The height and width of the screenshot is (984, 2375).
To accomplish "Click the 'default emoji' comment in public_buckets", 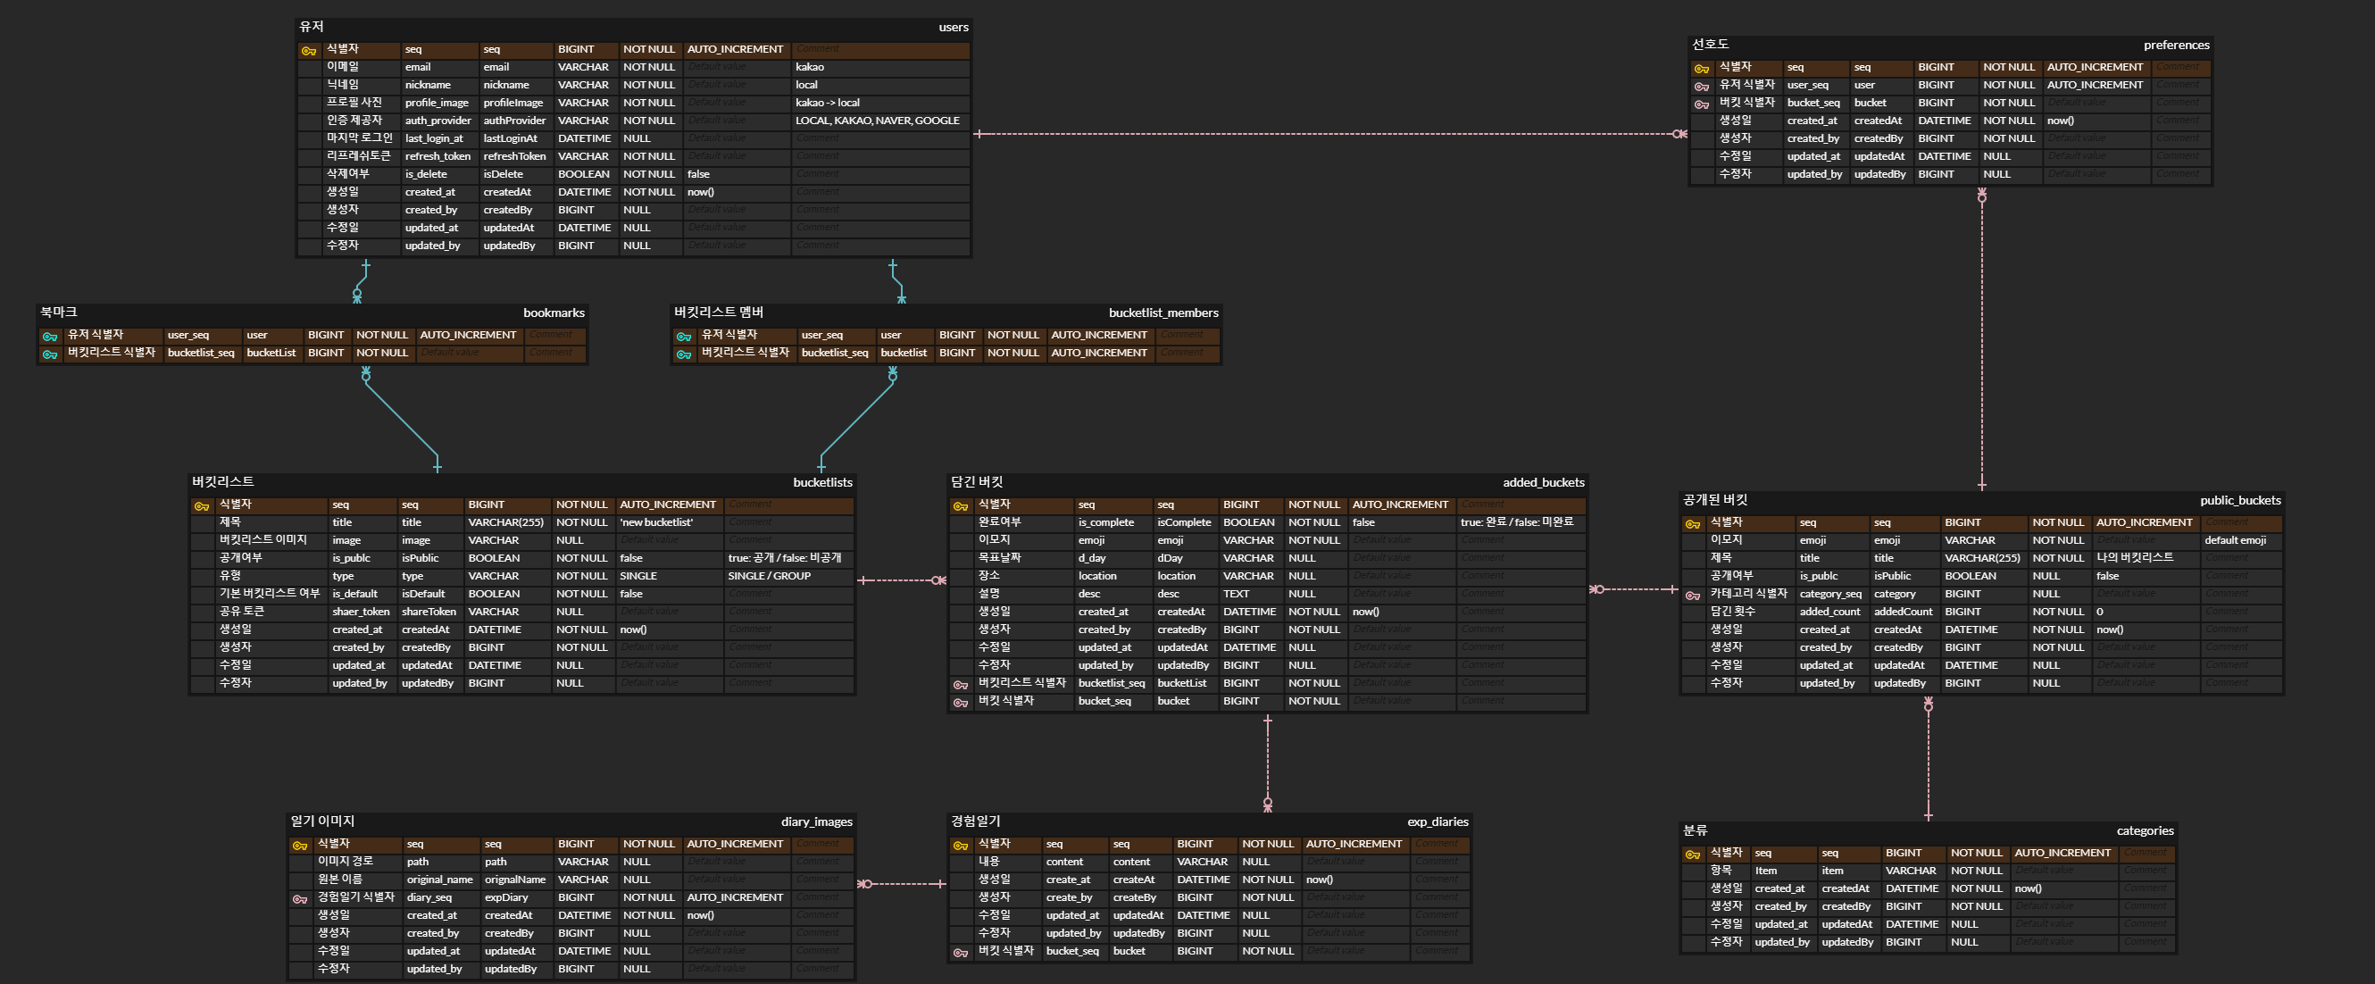I will [2234, 540].
